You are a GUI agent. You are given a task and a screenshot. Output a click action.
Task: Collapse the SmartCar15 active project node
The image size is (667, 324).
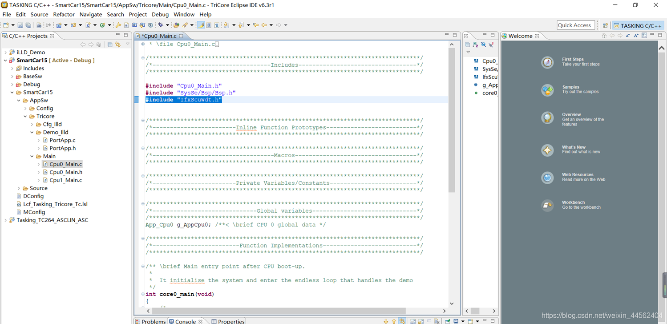tap(5, 60)
